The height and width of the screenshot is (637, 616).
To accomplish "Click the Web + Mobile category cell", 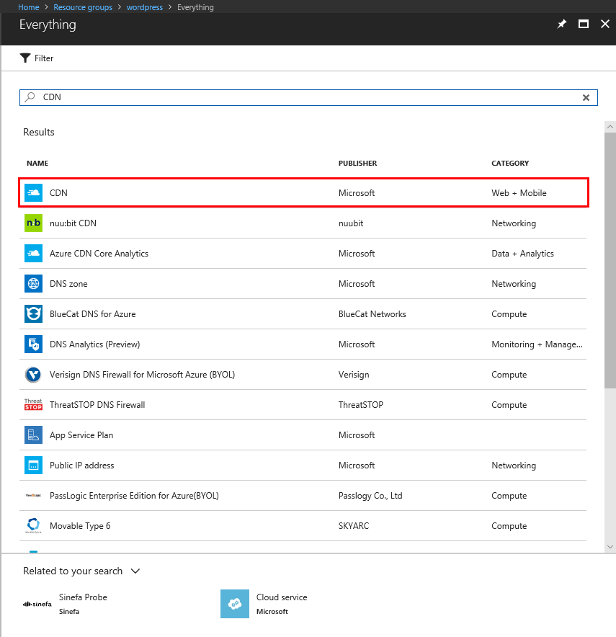I will tap(519, 192).
